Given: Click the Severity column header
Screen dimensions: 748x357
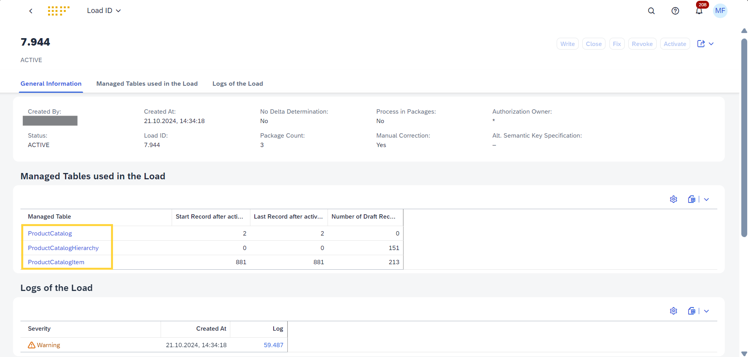Looking at the screenshot, I should 91,329.
